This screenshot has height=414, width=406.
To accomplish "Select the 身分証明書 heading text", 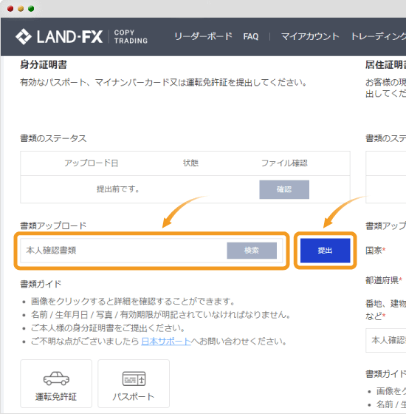I will coord(44,64).
